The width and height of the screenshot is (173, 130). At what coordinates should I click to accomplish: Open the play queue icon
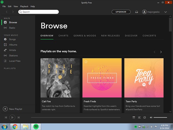coord(134,117)
